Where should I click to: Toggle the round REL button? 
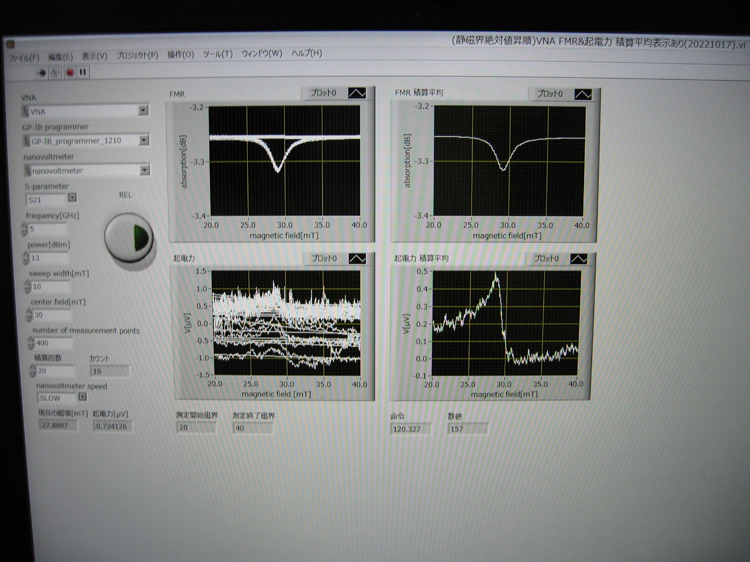129,238
